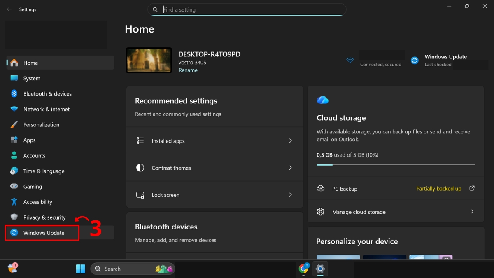Open Network & internet settings
The image size is (494, 278).
click(x=14, y=109)
